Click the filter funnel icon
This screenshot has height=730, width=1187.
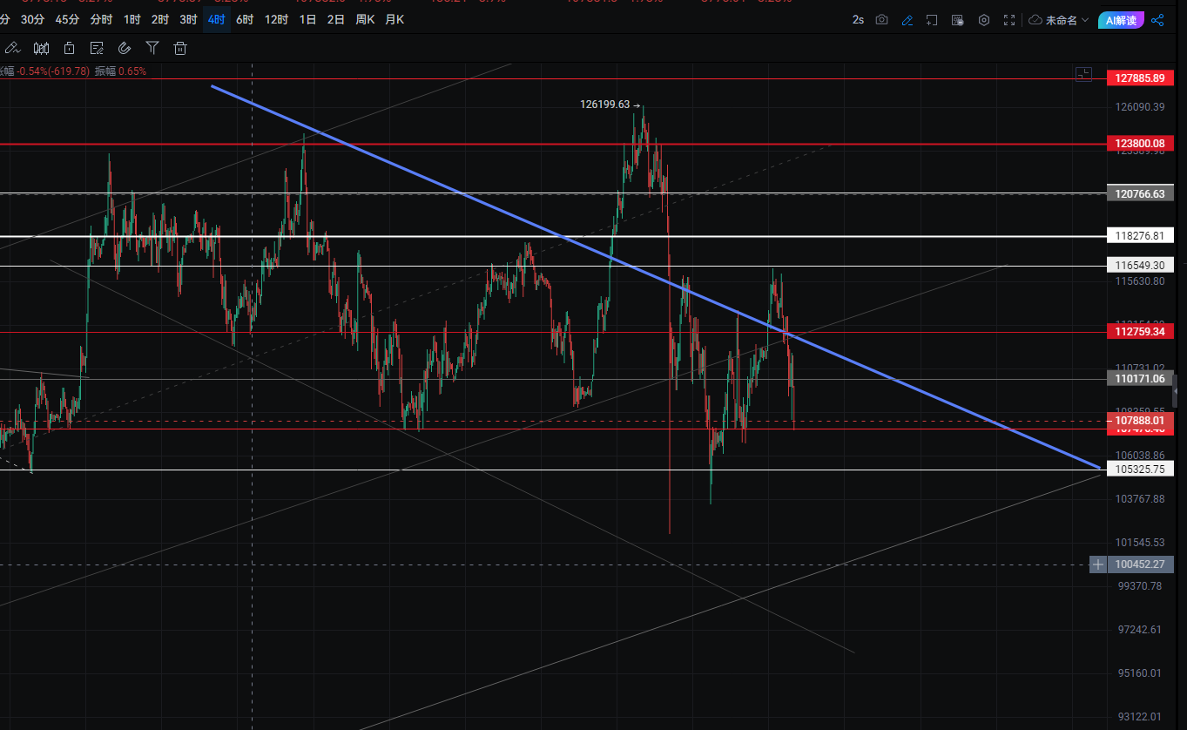pos(152,48)
